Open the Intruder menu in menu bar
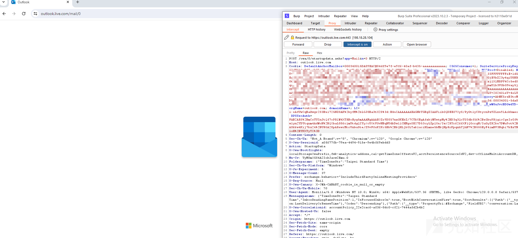 [x=324, y=16]
